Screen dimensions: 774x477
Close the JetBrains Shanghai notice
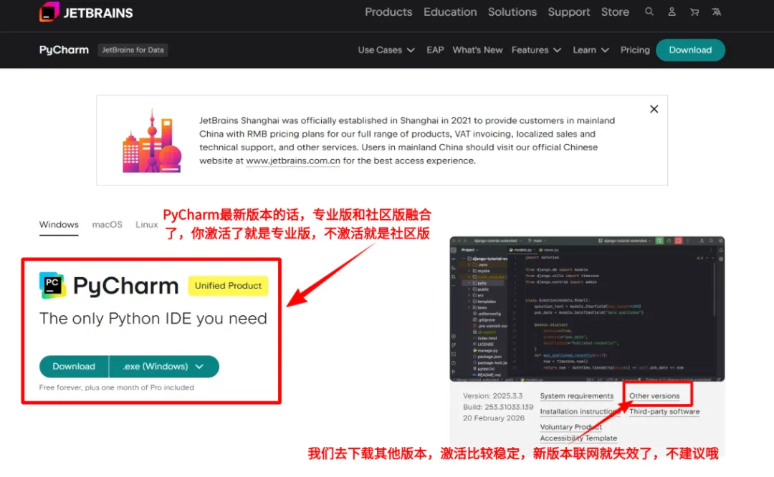(x=654, y=109)
